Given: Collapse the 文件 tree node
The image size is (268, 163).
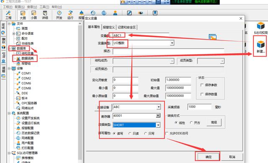Looking at the screenshot, I should pos(9,23).
